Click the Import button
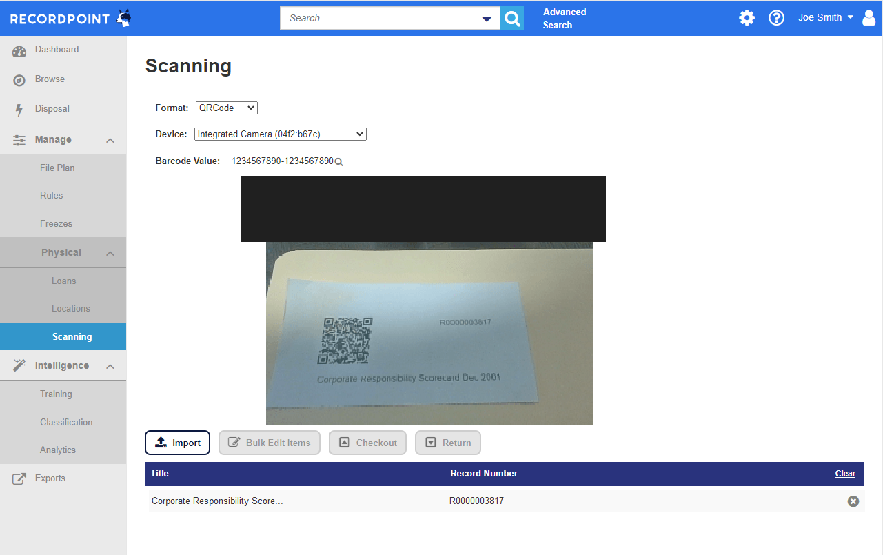883x555 pixels. (177, 443)
